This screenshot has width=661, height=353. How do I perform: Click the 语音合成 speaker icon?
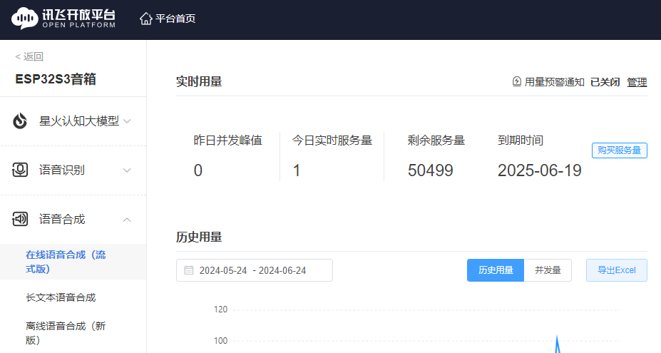coord(21,219)
